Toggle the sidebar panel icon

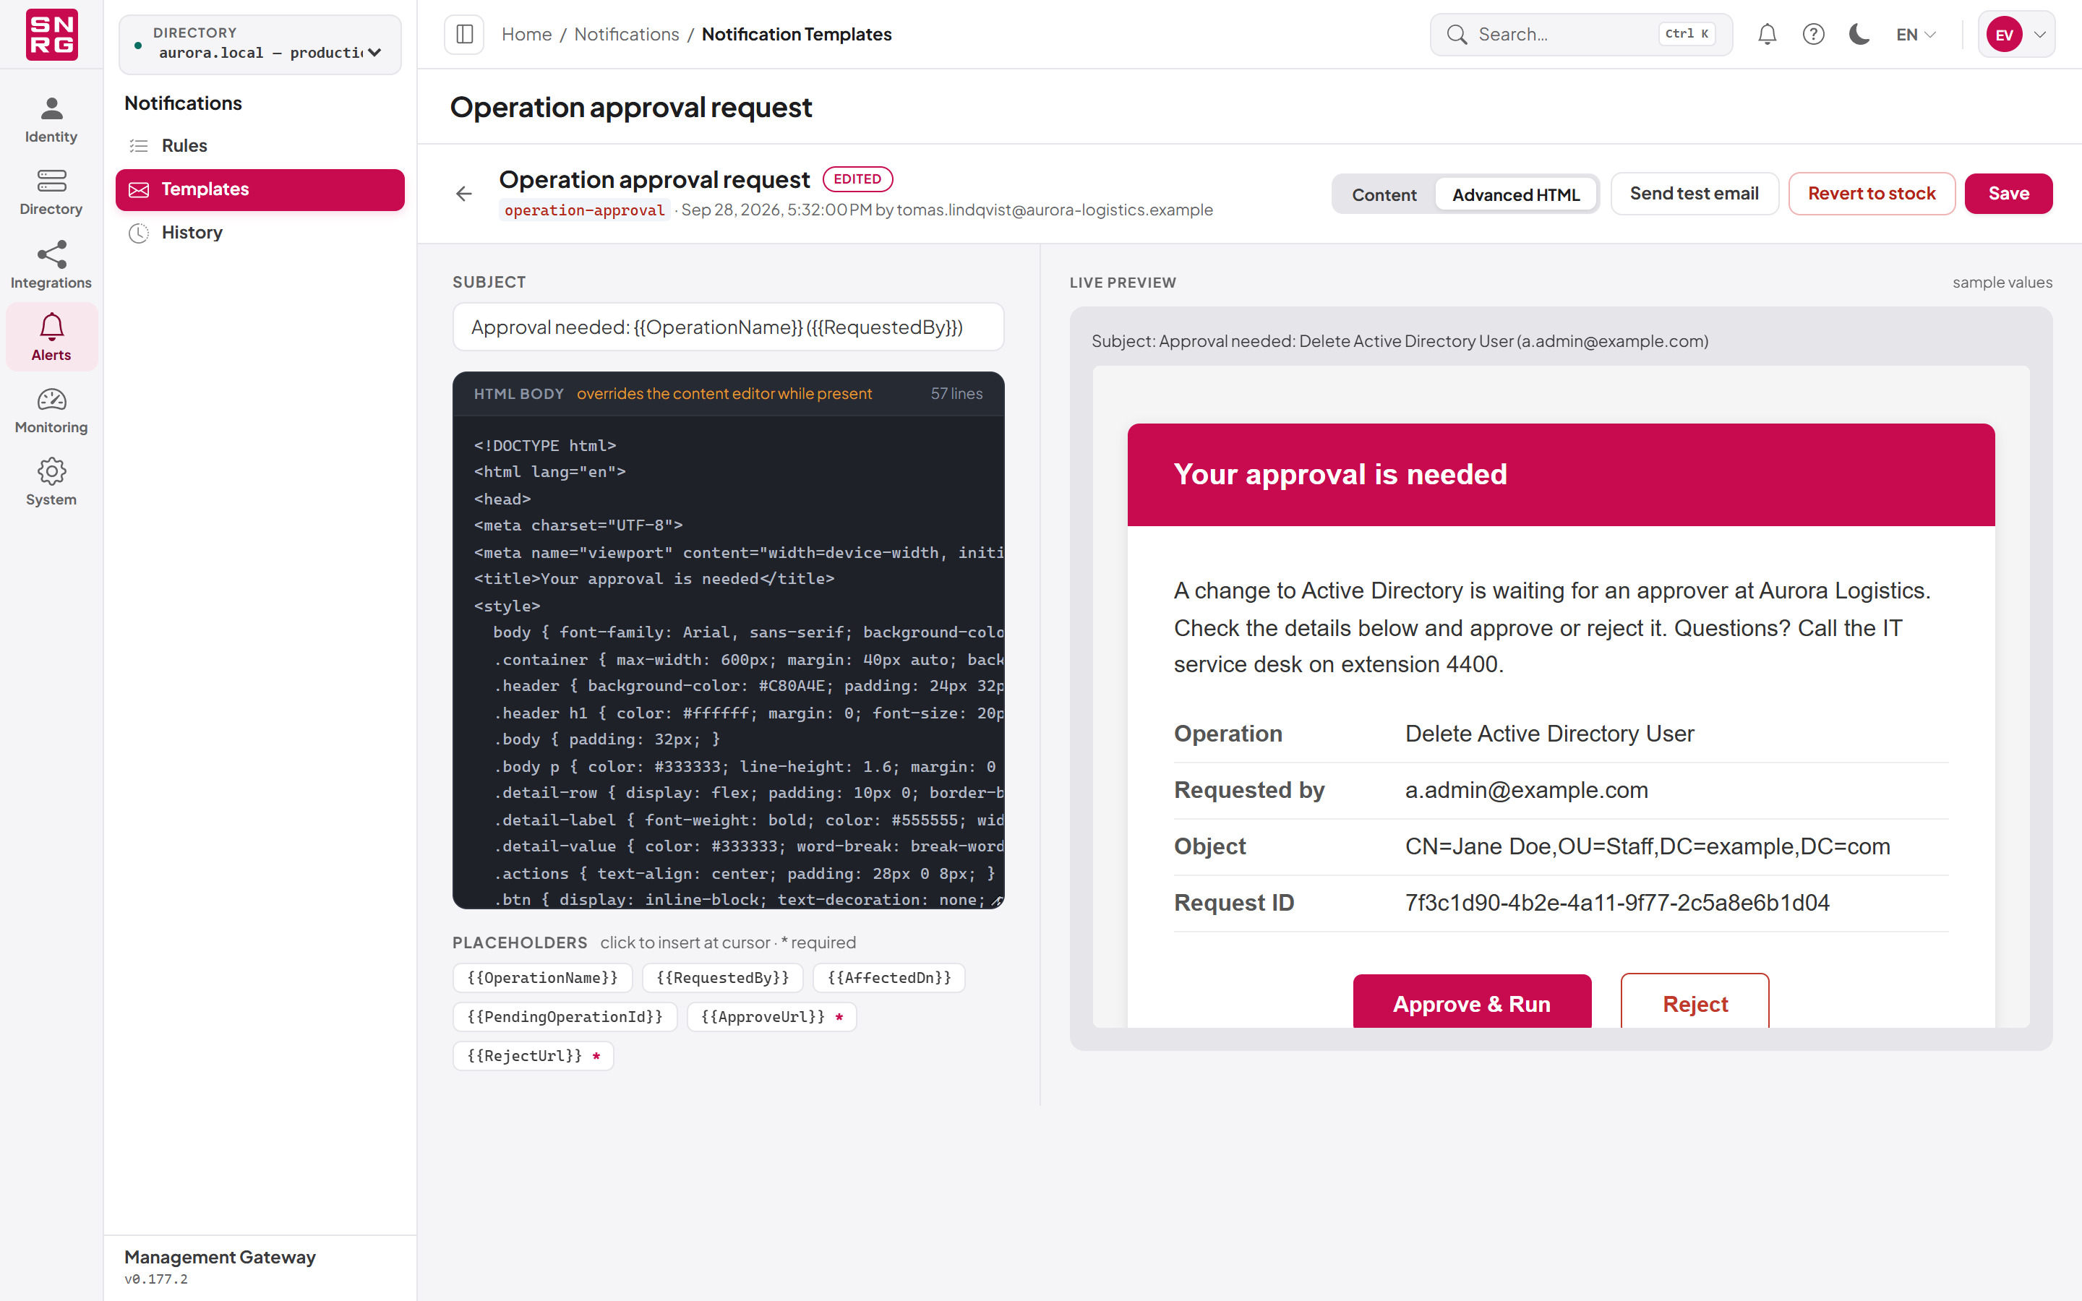[465, 35]
